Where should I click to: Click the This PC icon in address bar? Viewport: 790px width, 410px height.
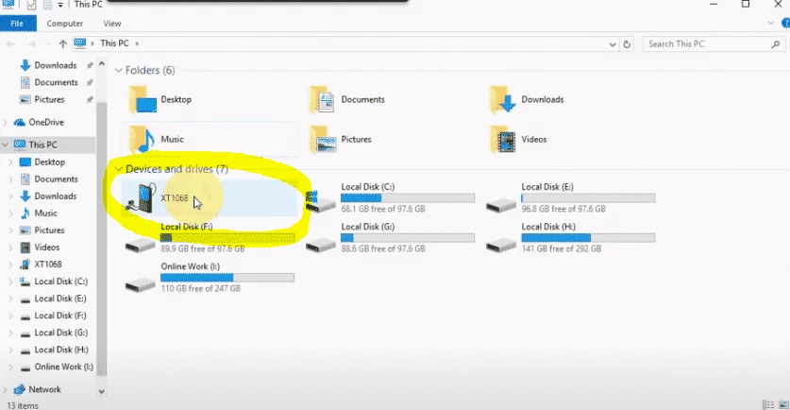80,43
